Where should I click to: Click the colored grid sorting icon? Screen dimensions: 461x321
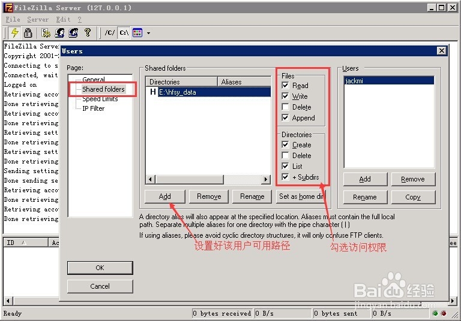tap(137, 32)
